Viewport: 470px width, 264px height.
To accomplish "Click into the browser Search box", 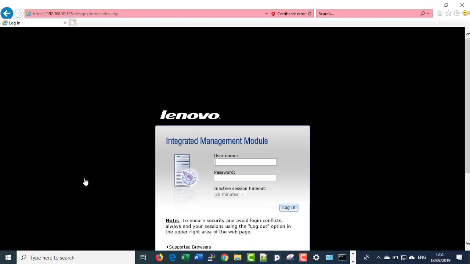I will click(x=368, y=14).
